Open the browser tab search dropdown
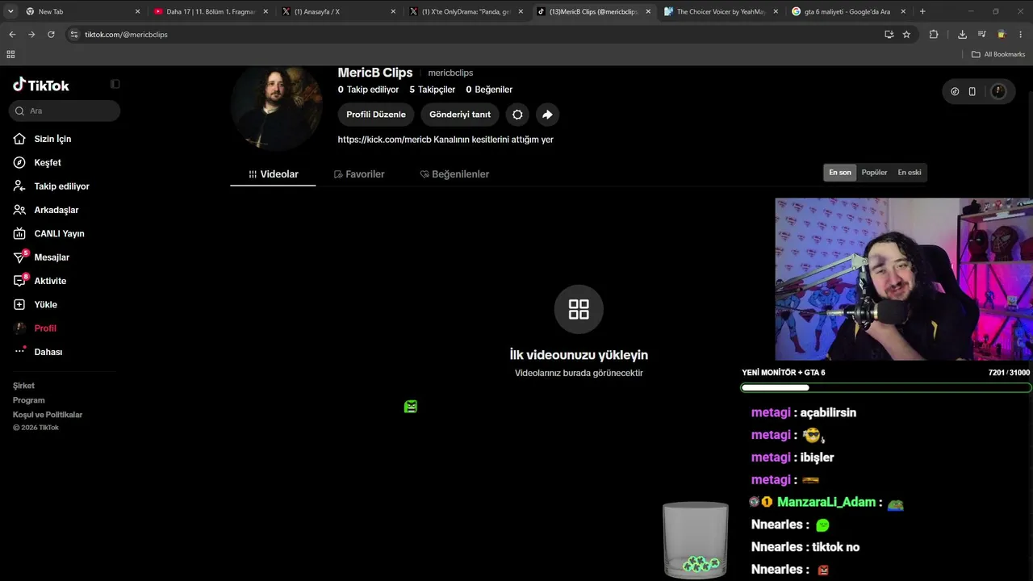Viewport: 1033px width, 581px height. [10, 11]
